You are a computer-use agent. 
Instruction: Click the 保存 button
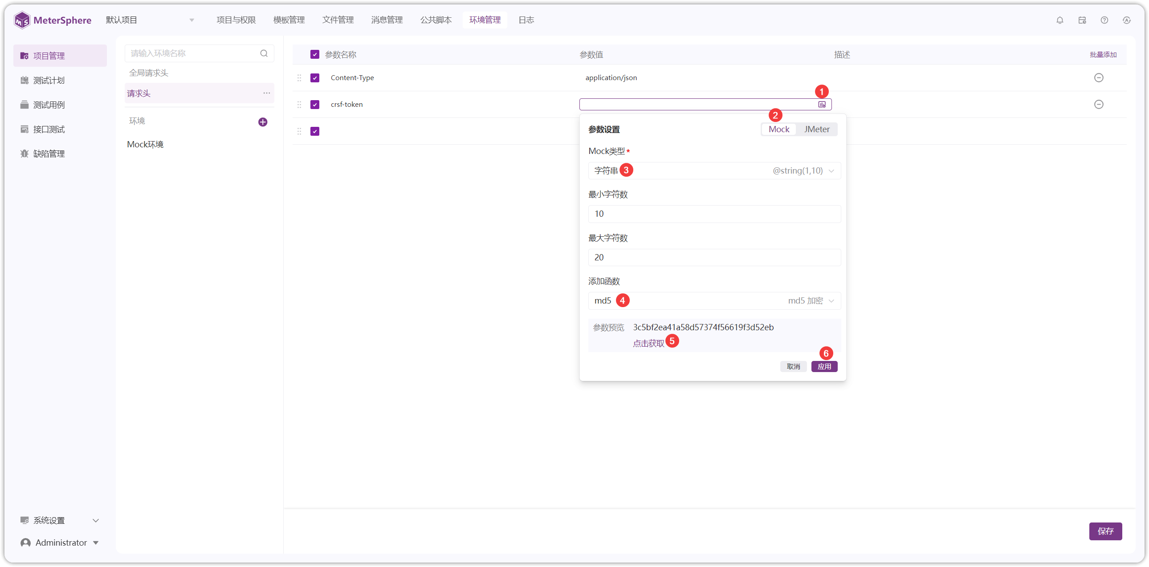(1106, 531)
